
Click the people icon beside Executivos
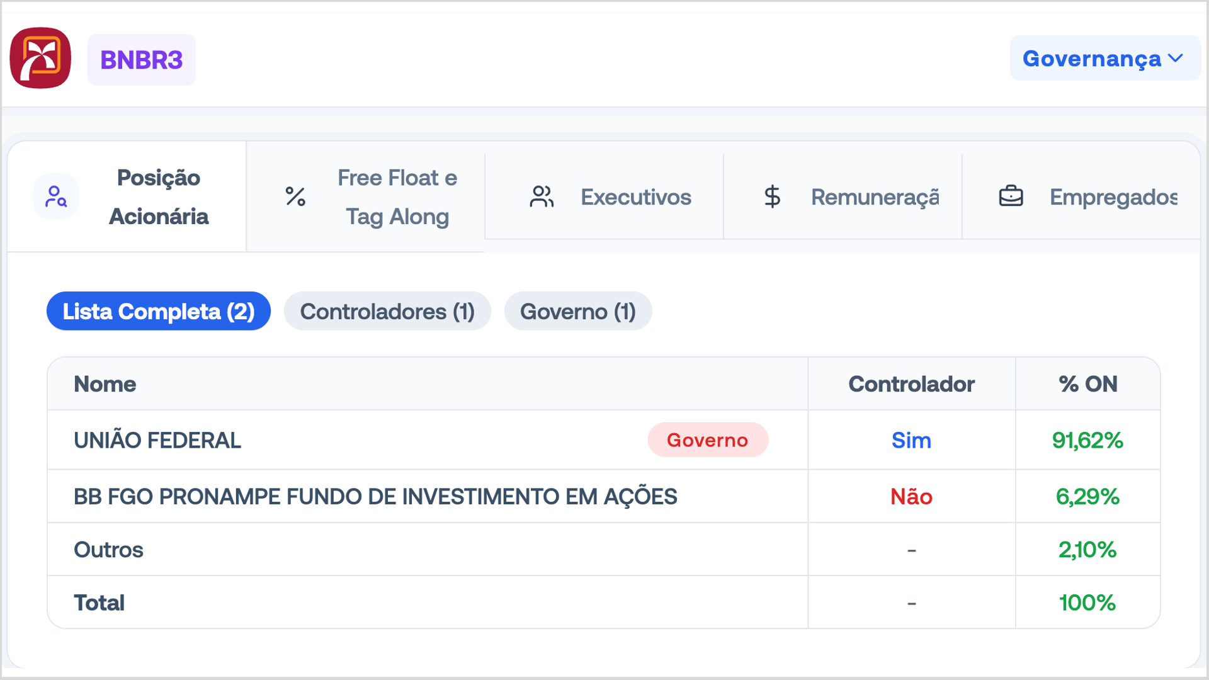point(542,196)
